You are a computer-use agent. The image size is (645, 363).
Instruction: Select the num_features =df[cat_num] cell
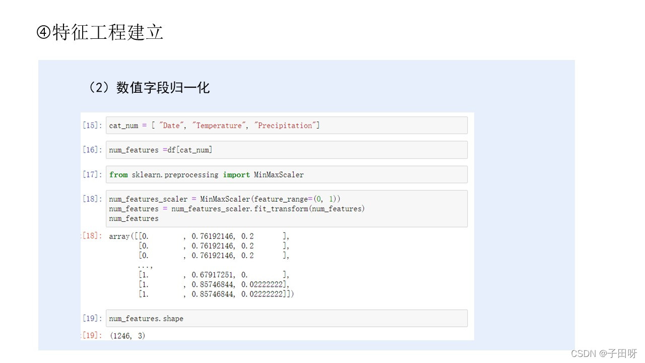(x=286, y=150)
